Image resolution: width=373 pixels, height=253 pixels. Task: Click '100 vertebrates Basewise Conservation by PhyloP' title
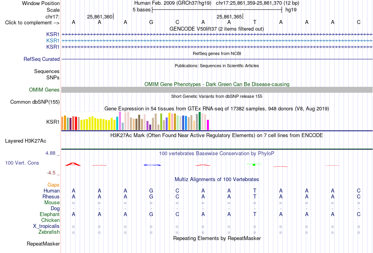click(217, 154)
